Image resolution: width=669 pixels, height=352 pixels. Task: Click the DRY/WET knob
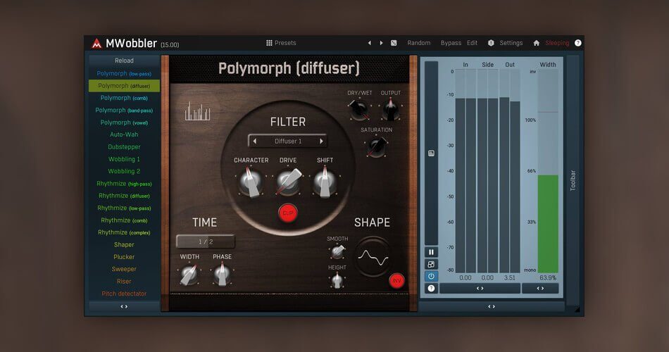click(358, 109)
